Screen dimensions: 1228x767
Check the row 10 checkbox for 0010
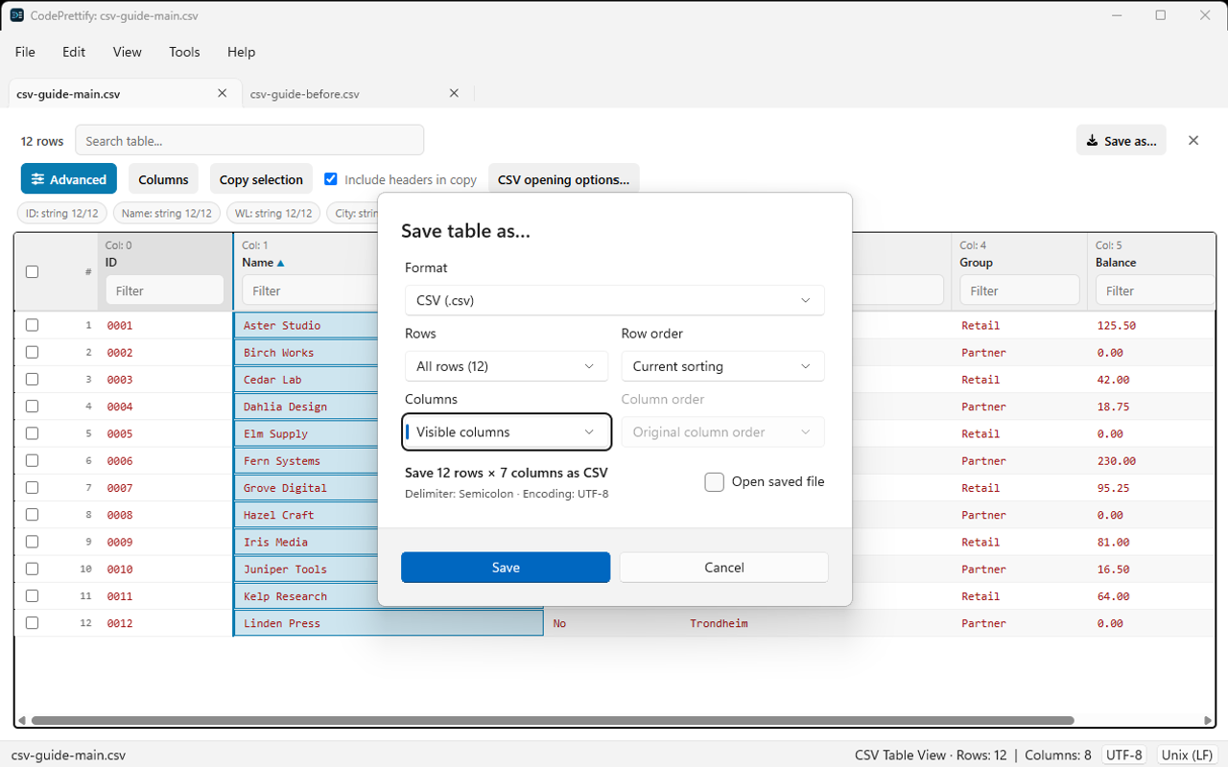[32, 569]
